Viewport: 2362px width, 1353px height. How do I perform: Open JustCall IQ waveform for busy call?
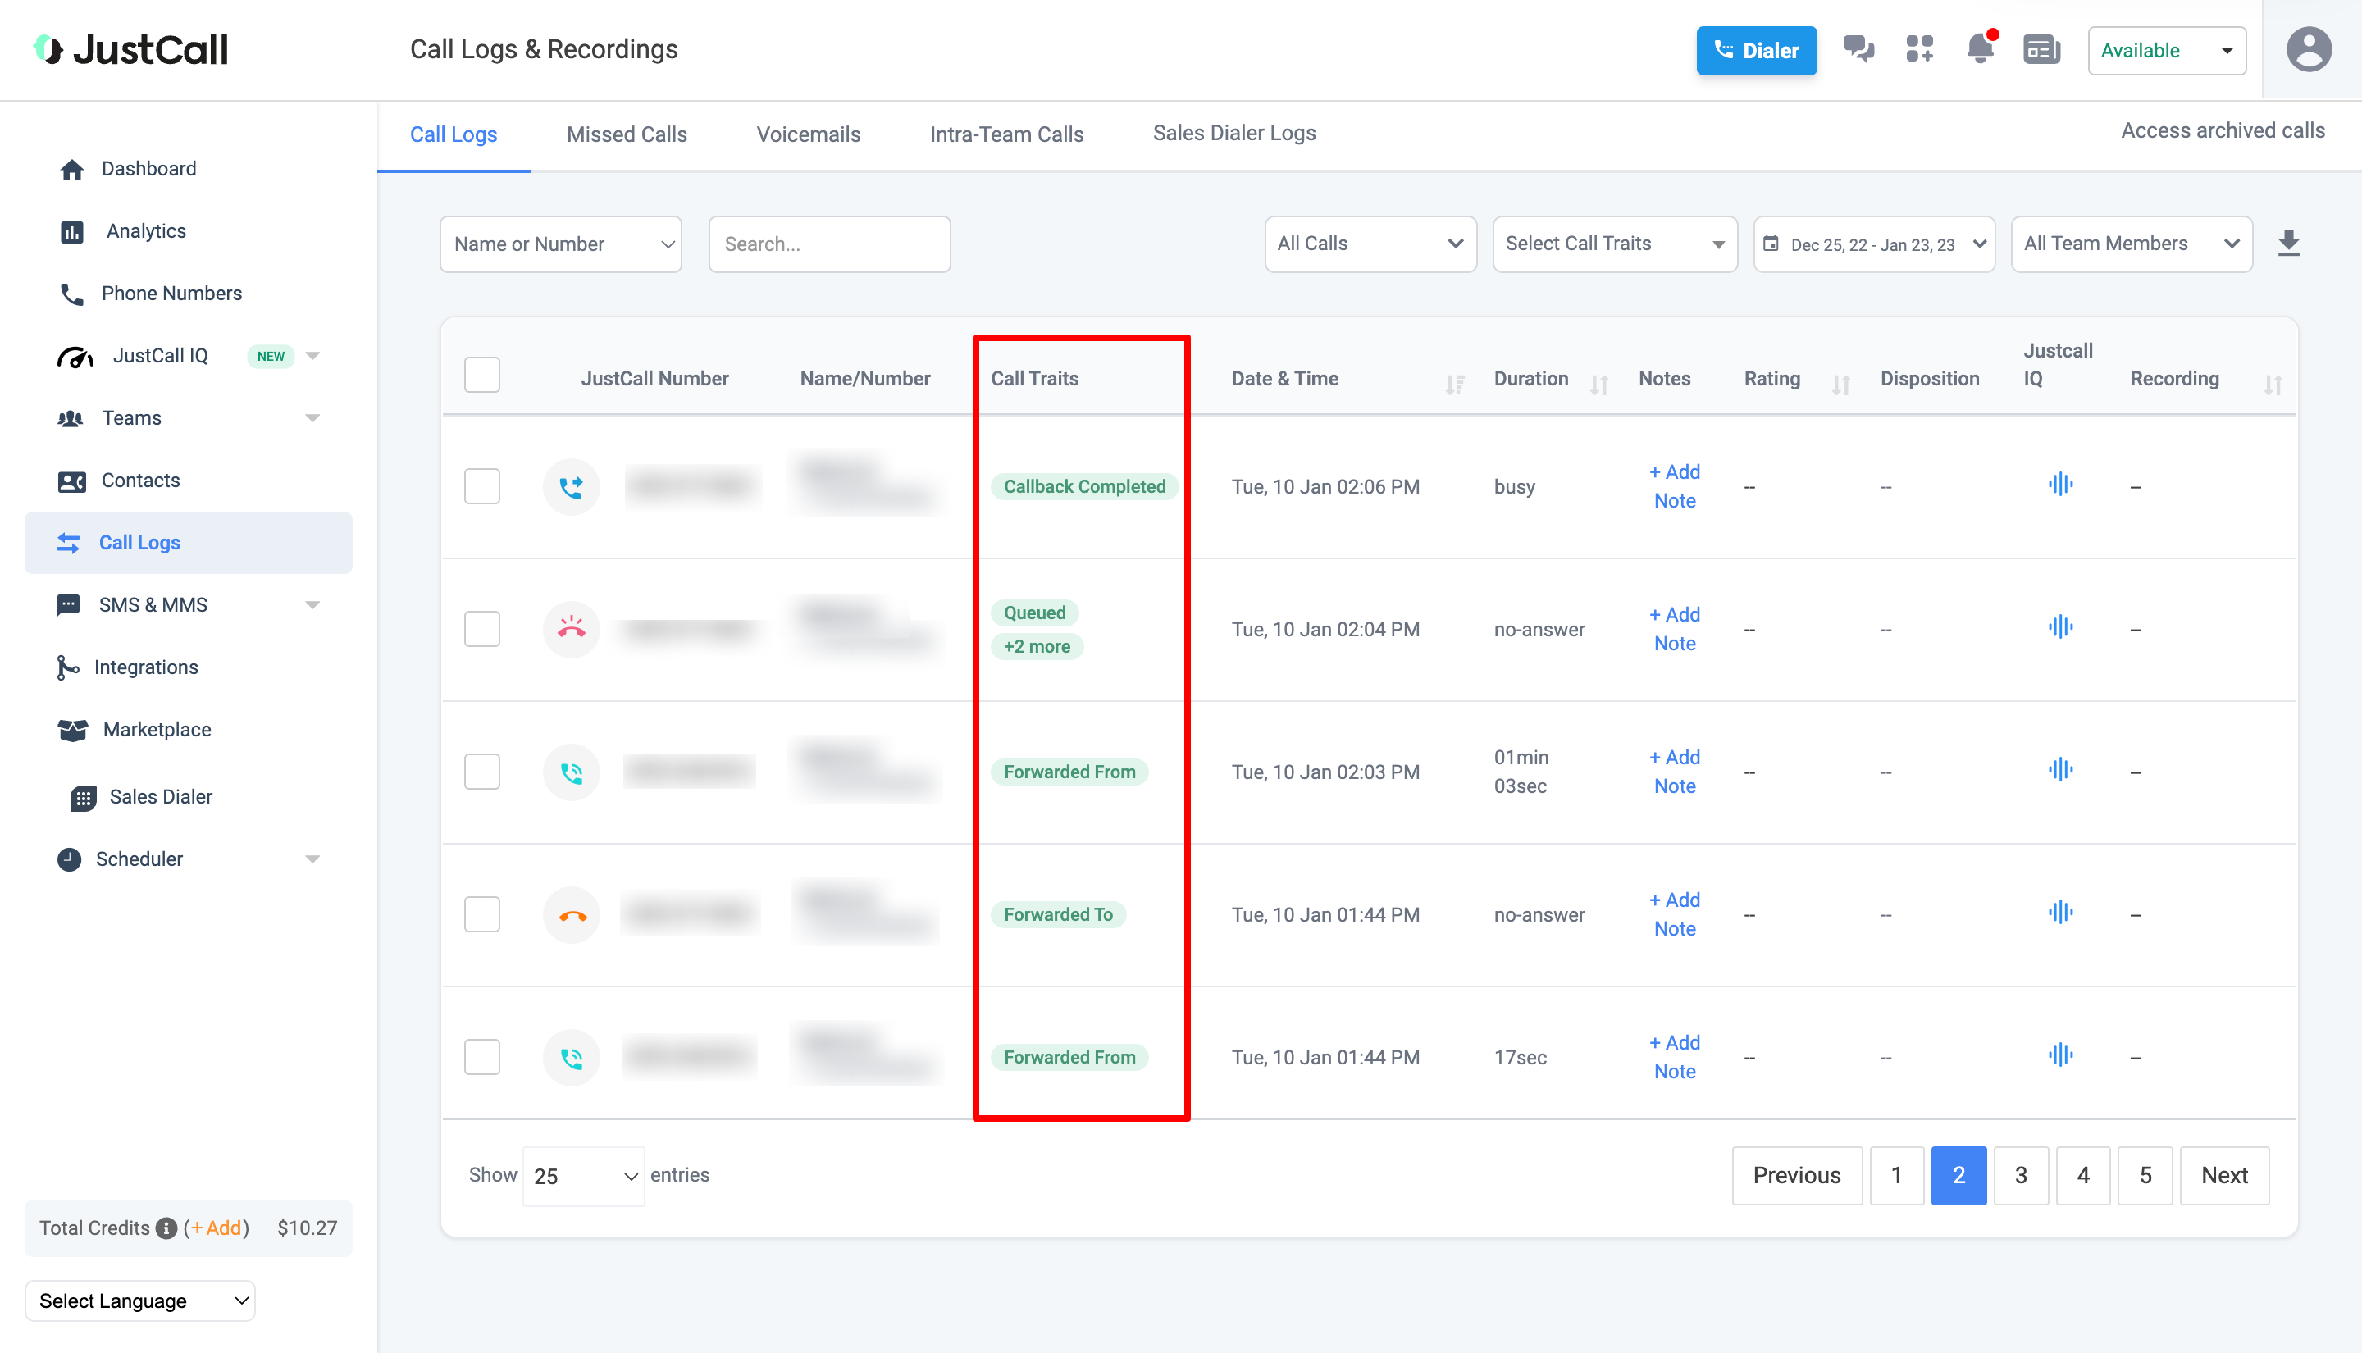point(2060,484)
